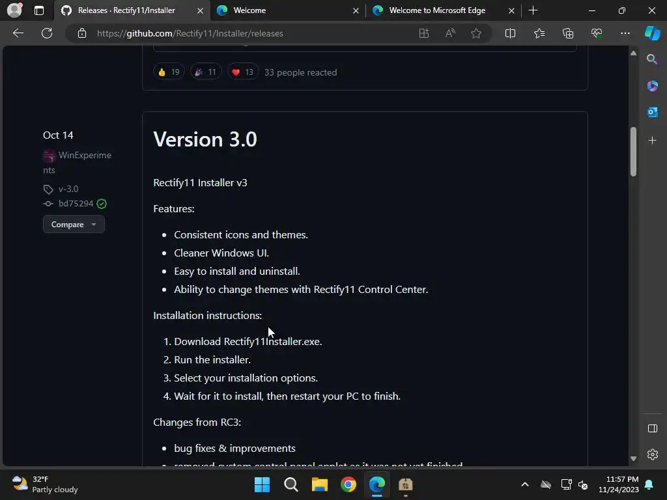Click 'bug fixes & improvements' bullet
The height and width of the screenshot is (500, 667).
(x=234, y=448)
